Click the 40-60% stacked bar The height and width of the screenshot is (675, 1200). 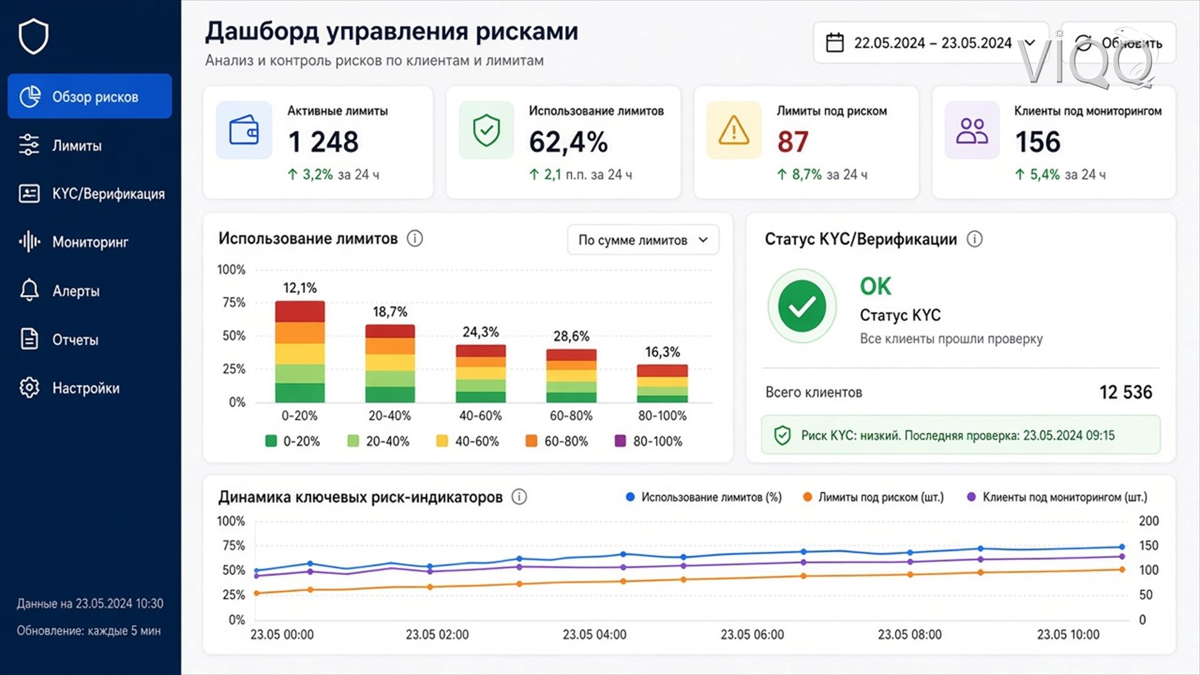481,373
